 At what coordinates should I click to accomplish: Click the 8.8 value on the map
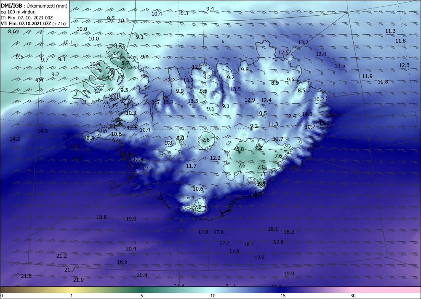pos(180,138)
